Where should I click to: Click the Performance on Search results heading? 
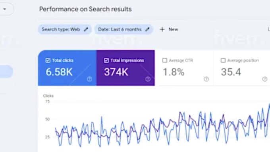(x=85, y=9)
